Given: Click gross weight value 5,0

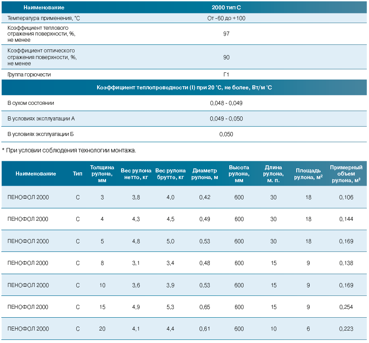Looking at the screenshot, I should [171, 241].
